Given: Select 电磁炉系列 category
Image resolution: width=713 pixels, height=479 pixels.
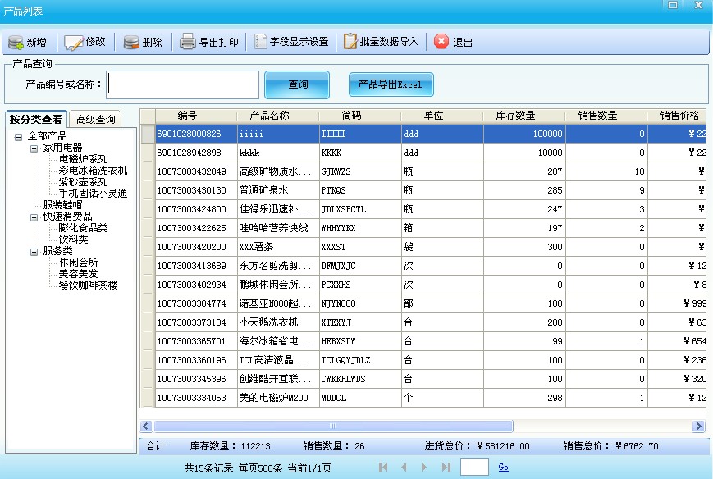Looking at the screenshot, I should tap(83, 159).
